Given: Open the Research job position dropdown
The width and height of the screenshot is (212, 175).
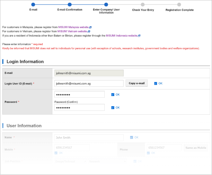Looking at the screenshot, I should [108, 162].
